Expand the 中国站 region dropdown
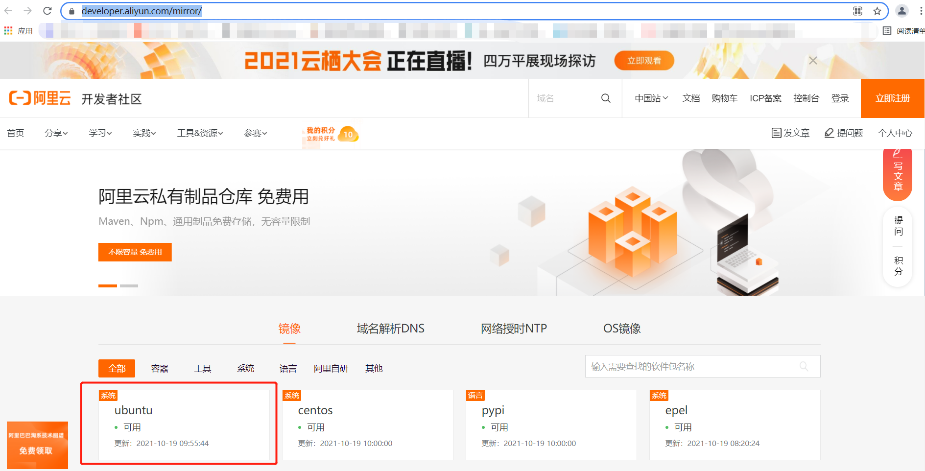The height and width of the screenshot is (471, 925). [651, 98]
